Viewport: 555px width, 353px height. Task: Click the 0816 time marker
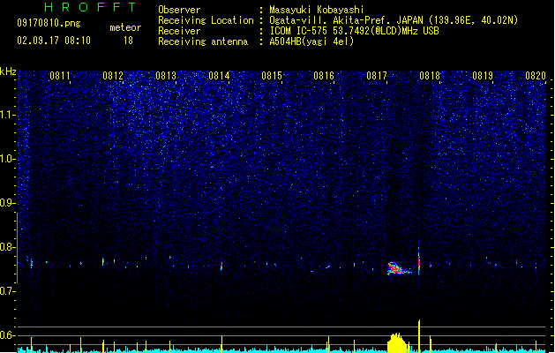point(324,76)
